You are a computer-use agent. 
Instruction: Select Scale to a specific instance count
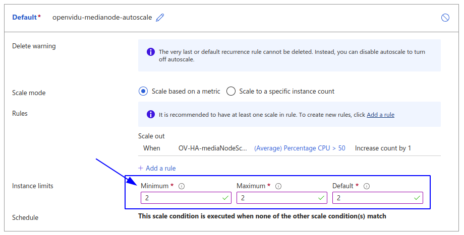[231, 91]
